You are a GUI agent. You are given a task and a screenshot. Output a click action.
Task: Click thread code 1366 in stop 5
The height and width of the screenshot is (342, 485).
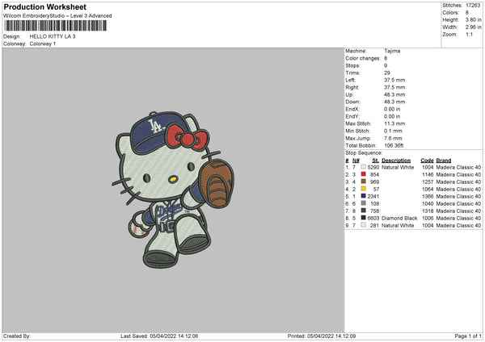tap(428, 196)
